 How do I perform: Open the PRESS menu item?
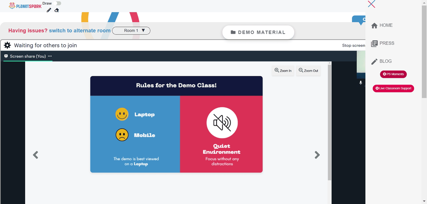click(383, 43)
